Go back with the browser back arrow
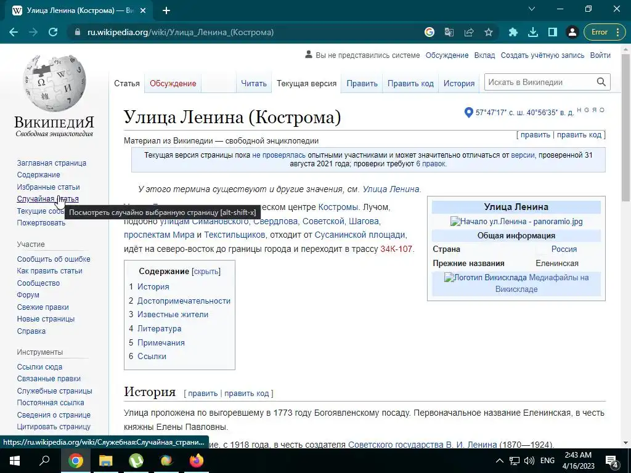Screen dimensions: 631x473 (14, 32)
